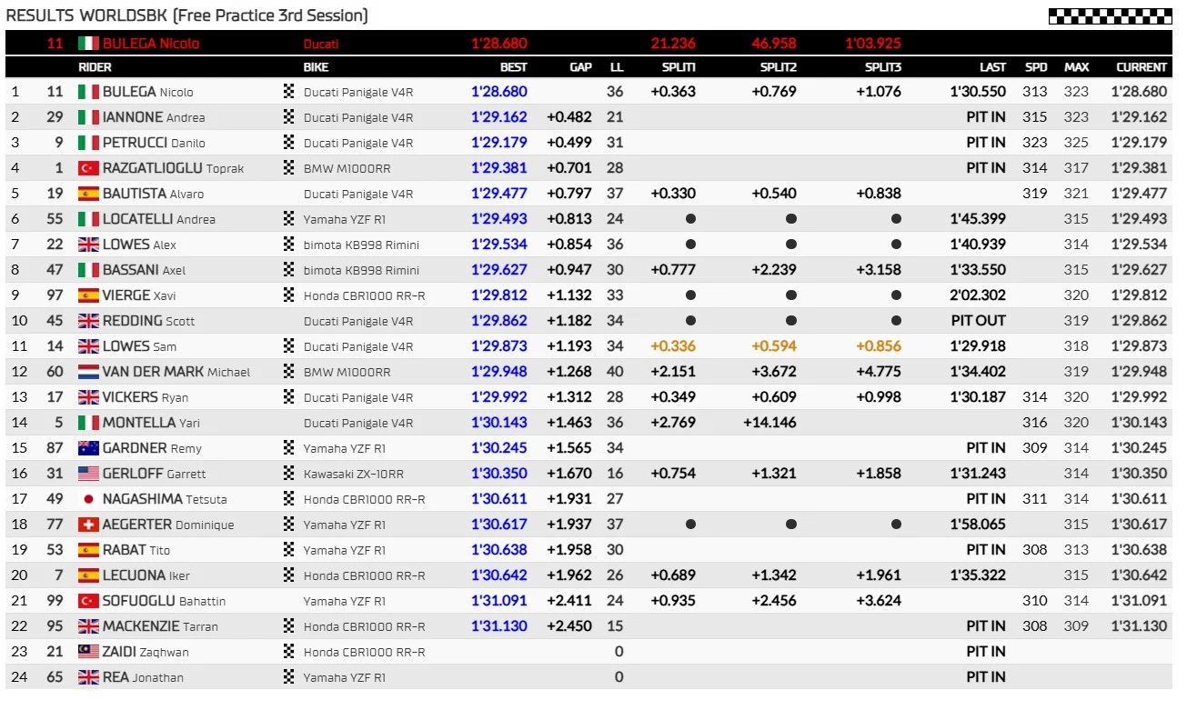The image size is (1187, 720).
Task: Click the UK flag next to REA Jonathan
Action: tap(88, 677)
